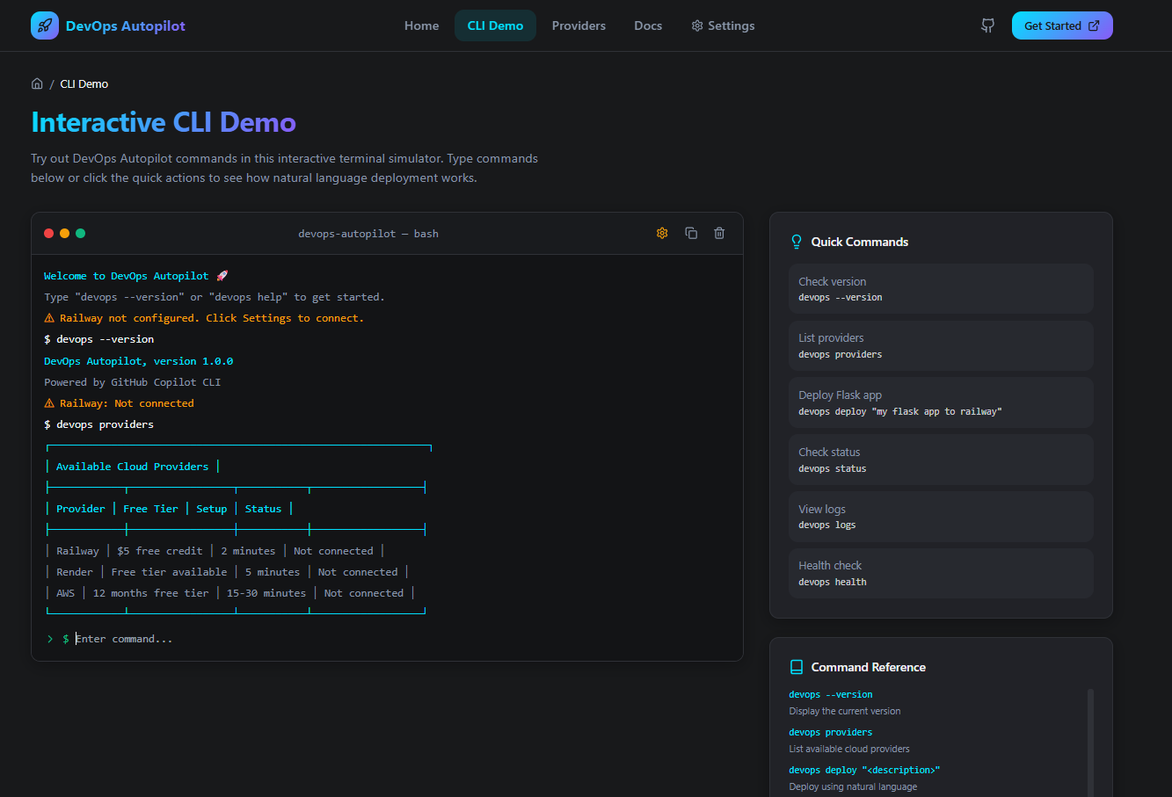Click the 'Railway not configured' warning line
The image size is (1172, 797).
tap(204, 318)
